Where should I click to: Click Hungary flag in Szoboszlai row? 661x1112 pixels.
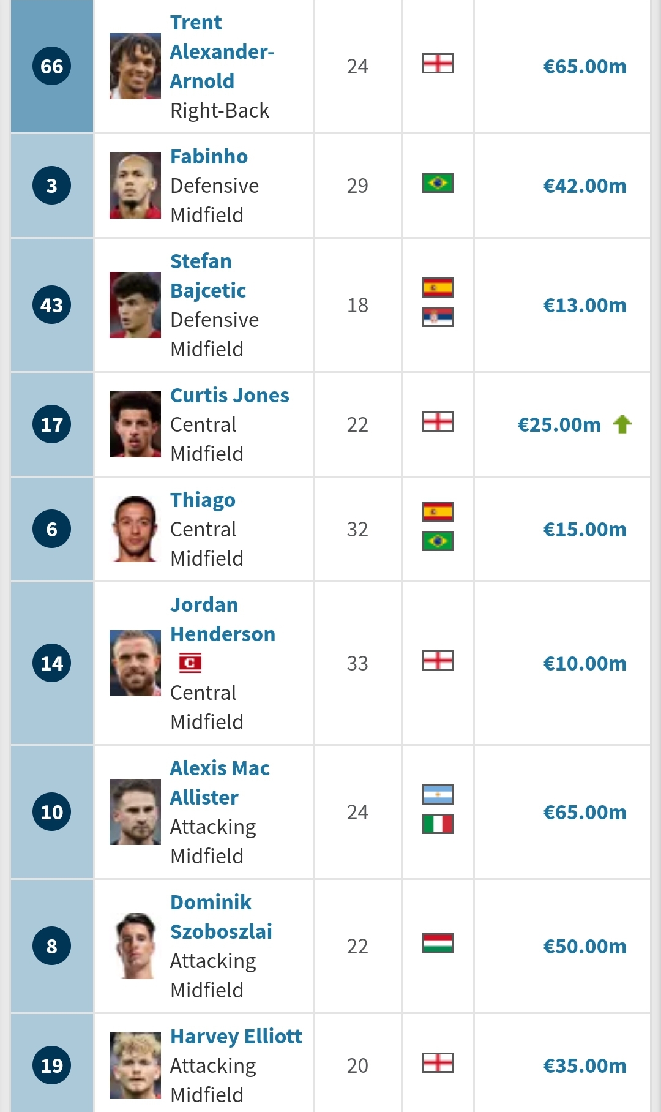coord(438,943)
